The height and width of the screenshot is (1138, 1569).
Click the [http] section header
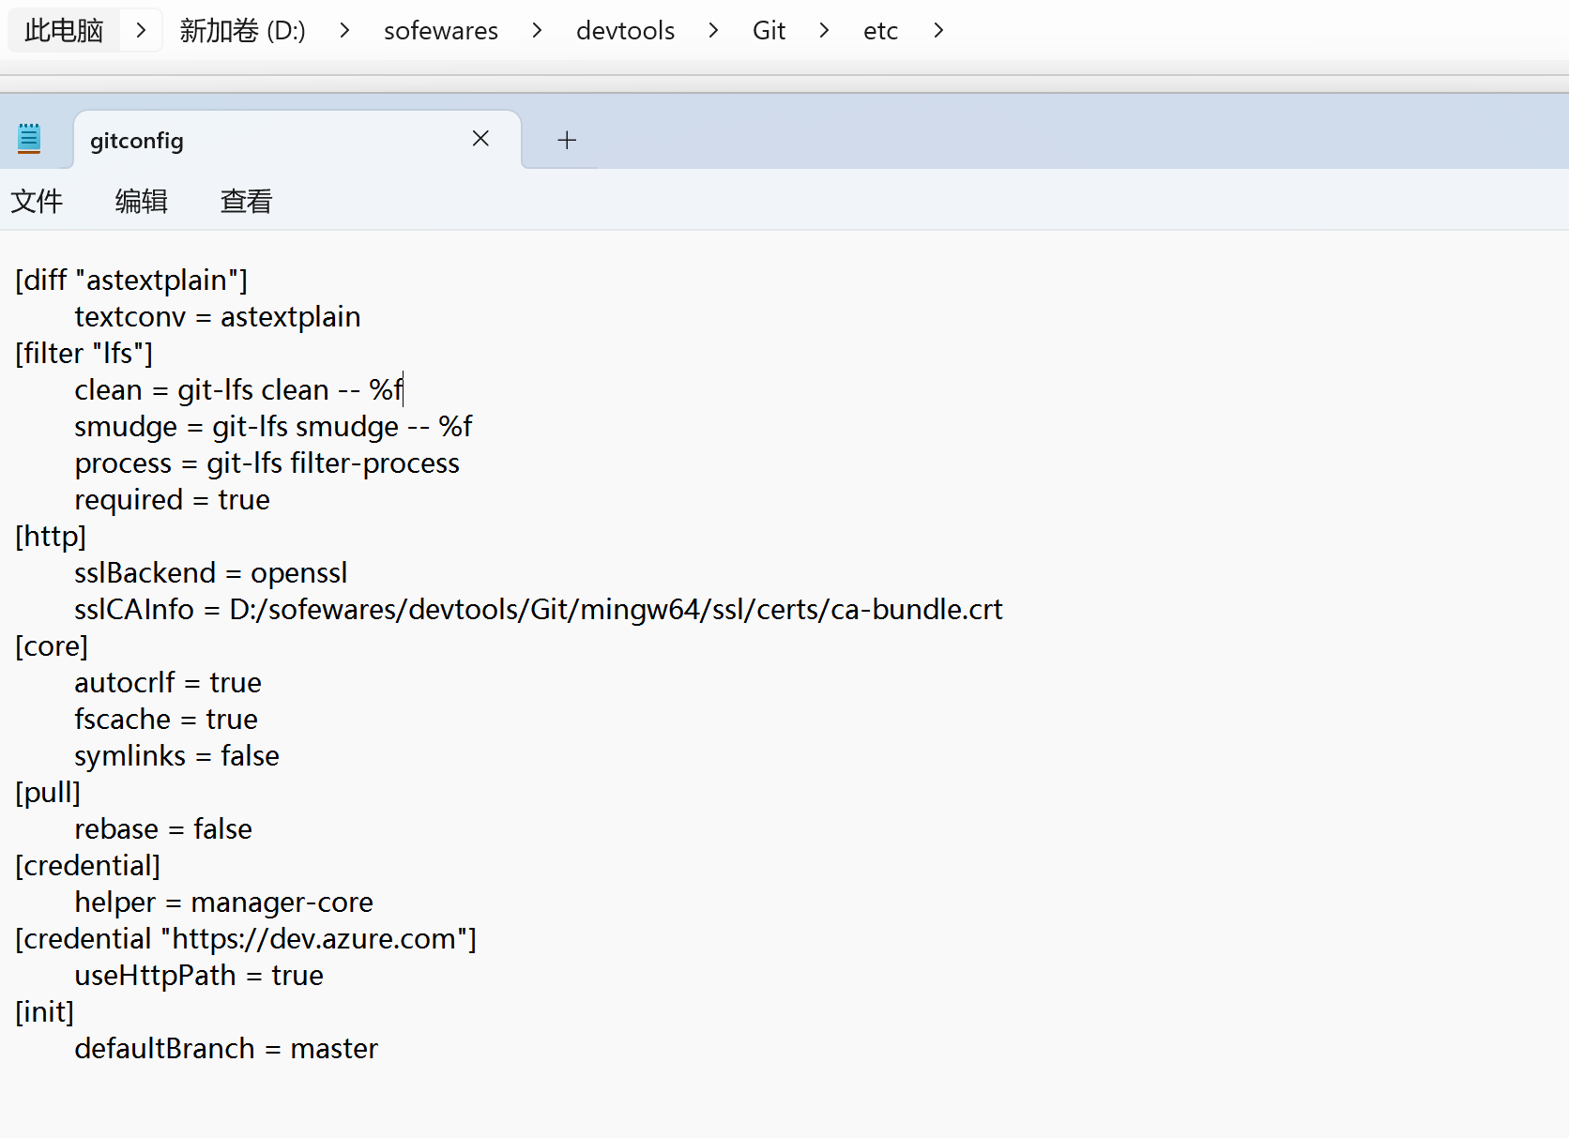51,536
